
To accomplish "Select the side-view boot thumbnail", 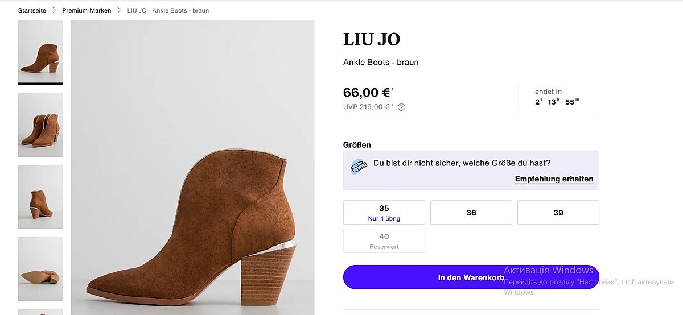I will point(40,52).
